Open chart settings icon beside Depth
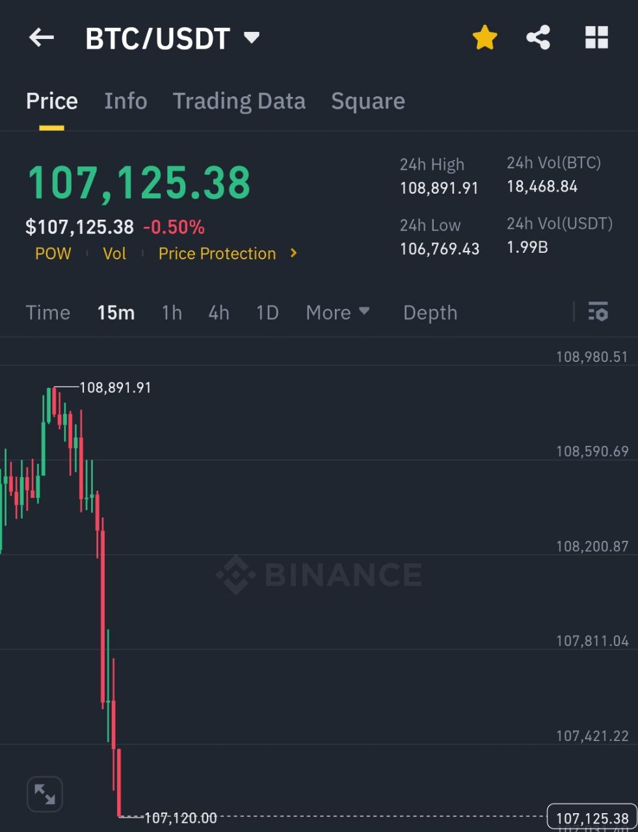638x832 pixels. pos(598,312)
